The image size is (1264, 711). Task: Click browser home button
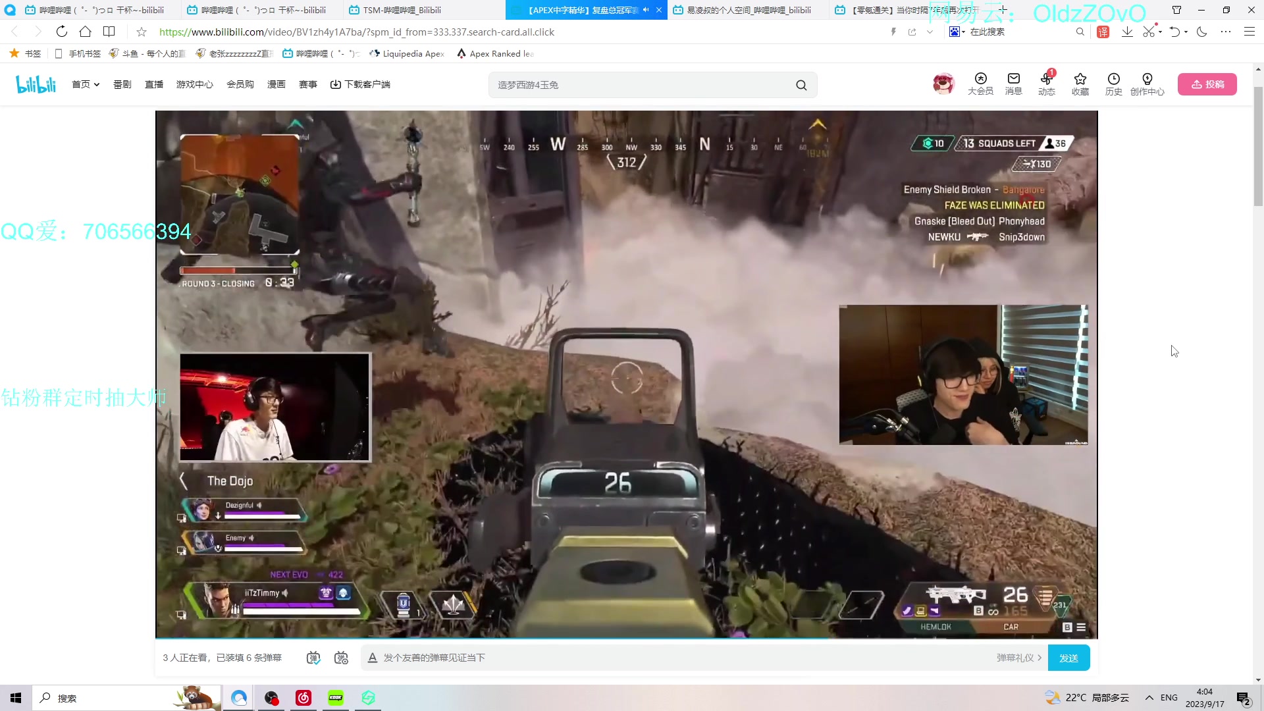click(x=85, y=32)
